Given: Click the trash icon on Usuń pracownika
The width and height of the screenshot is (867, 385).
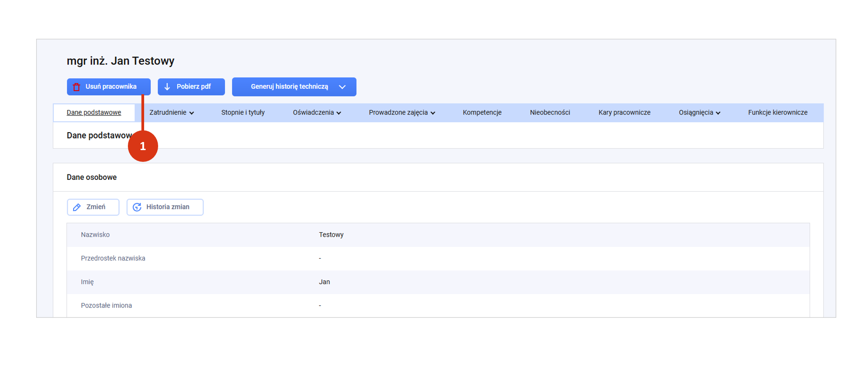Looking at the screenshot, I should coord(77,87).
